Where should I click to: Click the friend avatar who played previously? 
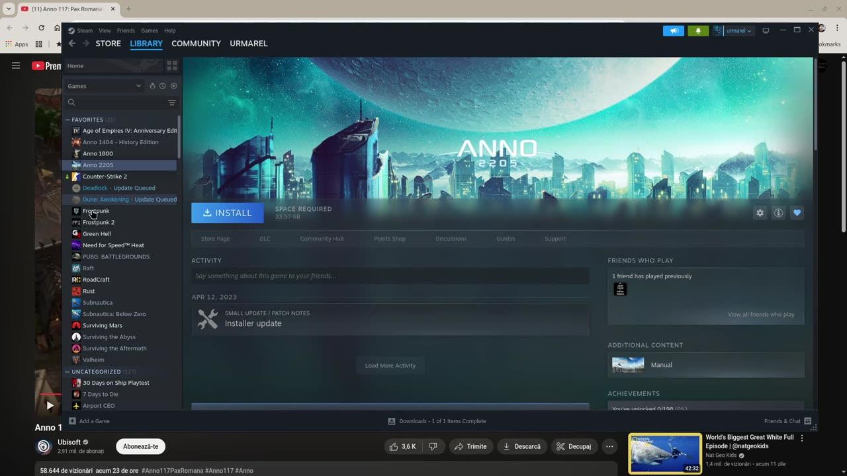point(620,289)
